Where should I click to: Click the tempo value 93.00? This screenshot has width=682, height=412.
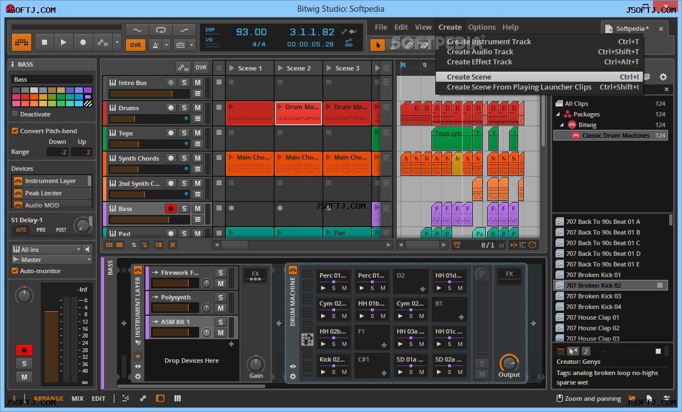(251, 32)
